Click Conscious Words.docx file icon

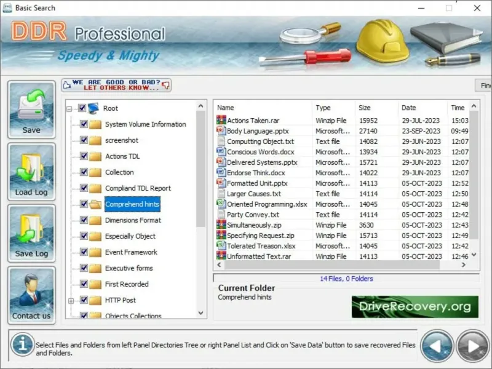[221, 151]
